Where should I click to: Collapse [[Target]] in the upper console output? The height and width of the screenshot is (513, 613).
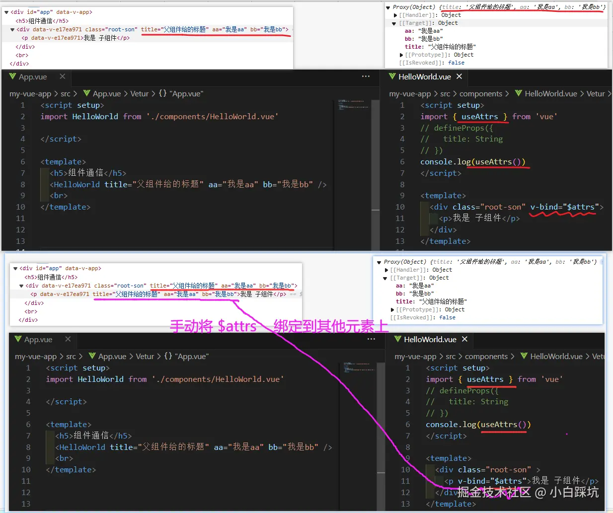pos(394,23)
